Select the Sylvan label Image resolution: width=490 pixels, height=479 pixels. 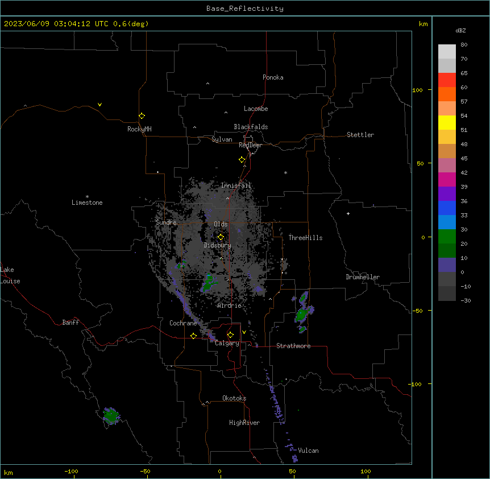pyautogui.click(x=222, y=139)
